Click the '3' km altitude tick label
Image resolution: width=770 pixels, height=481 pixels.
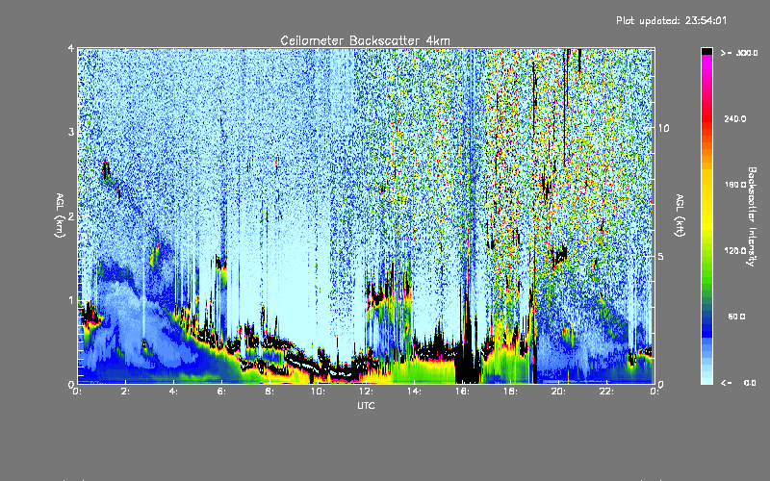click(x=71, y=132)
